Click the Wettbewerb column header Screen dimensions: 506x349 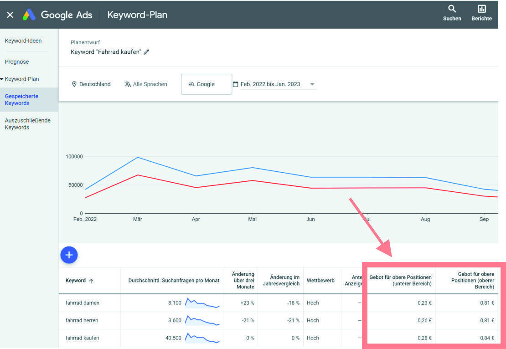tap(321, 280)
